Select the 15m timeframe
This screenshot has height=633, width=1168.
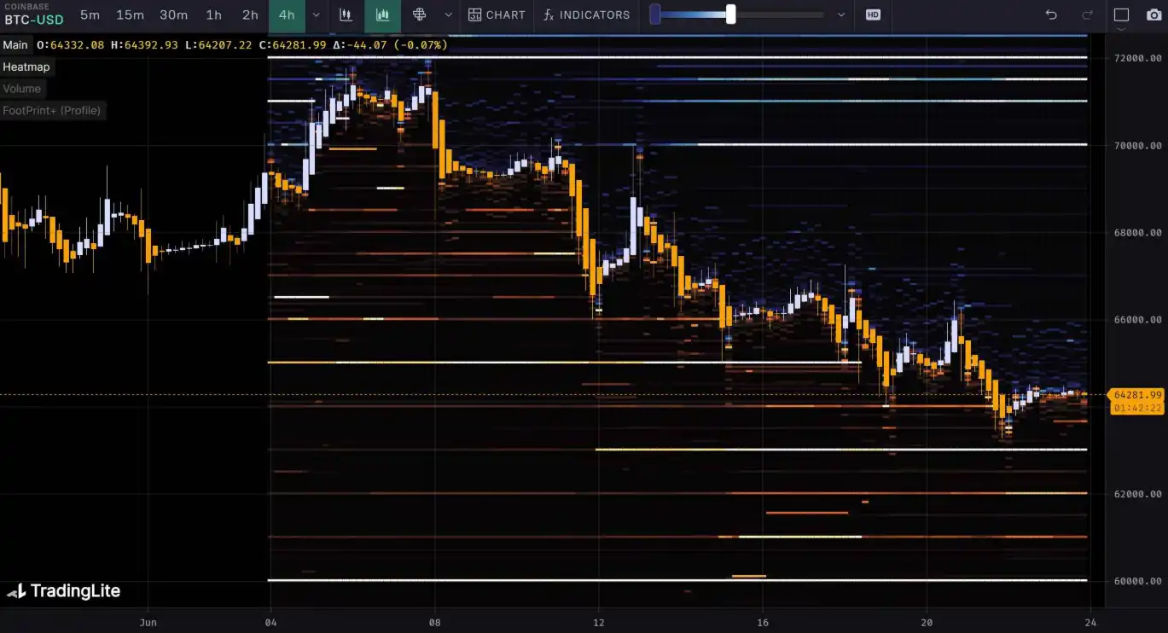[130, 15]
